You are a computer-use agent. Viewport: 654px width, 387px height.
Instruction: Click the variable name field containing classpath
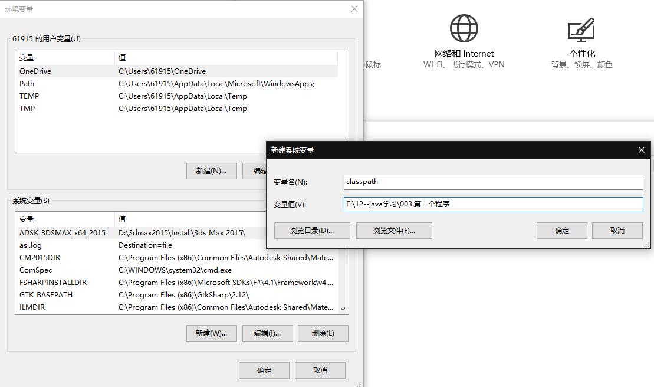494,182
